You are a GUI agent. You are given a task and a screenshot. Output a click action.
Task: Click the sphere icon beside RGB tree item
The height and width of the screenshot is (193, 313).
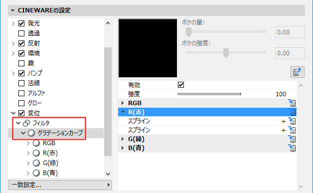pos(36,143)
